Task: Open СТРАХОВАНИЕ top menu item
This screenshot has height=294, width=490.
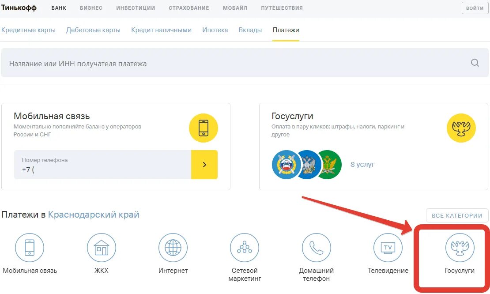Action: pos(189,8)
